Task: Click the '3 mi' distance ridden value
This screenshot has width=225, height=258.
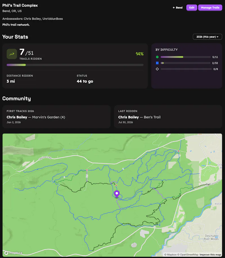Action: (11, 81)
